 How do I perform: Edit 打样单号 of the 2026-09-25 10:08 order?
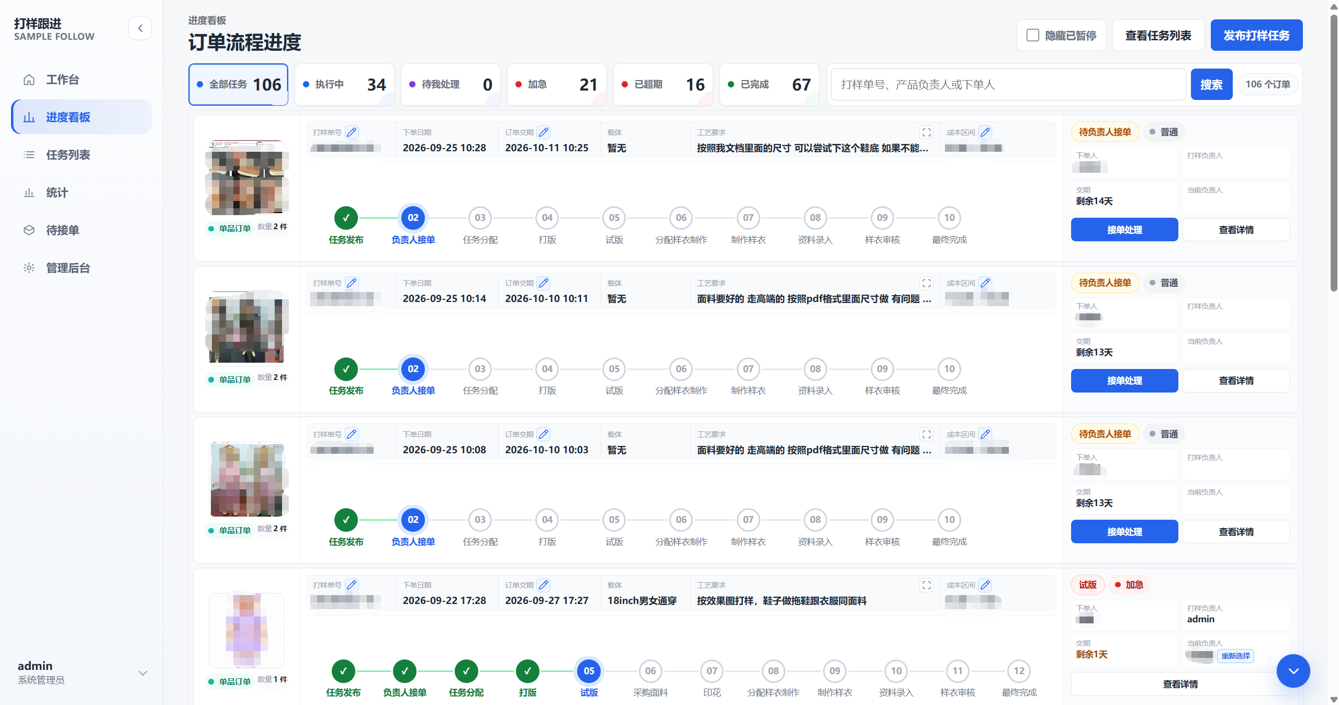click(352, 434)
